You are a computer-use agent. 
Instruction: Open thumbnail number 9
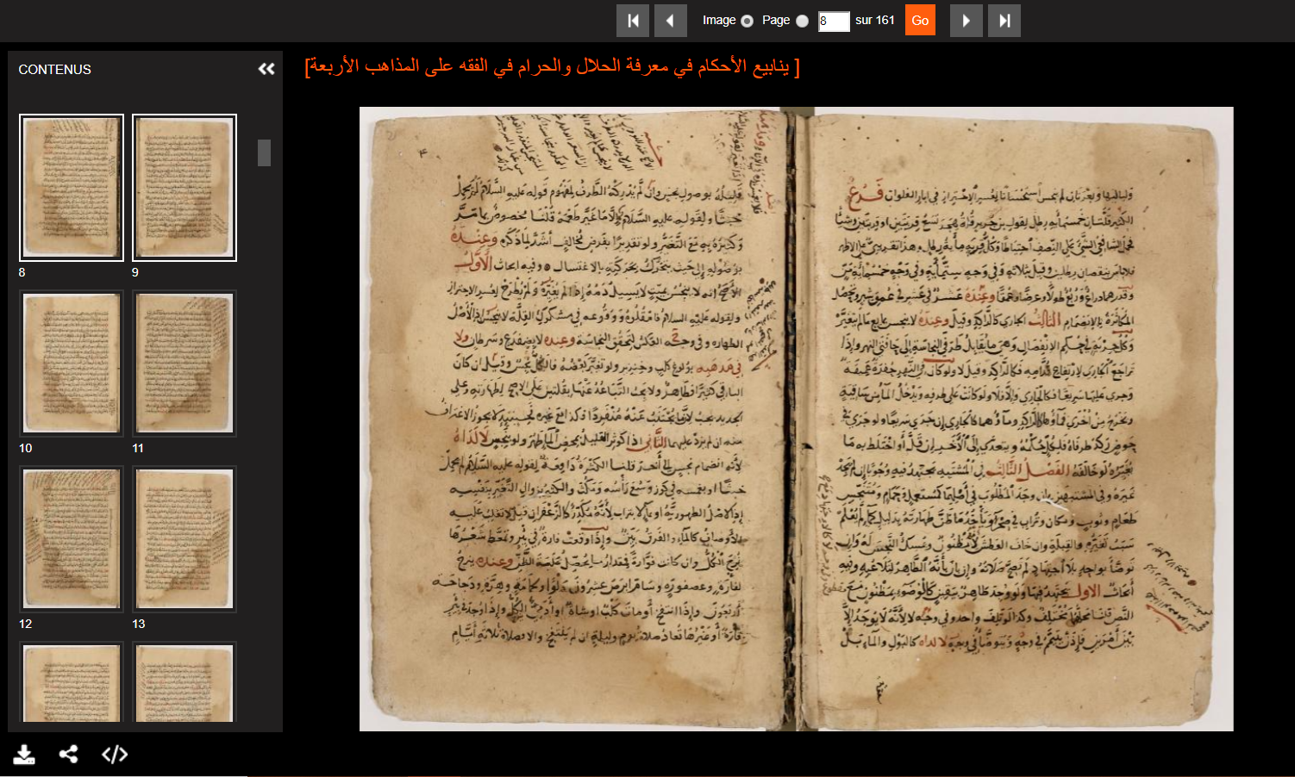click(x=185, y=188)
